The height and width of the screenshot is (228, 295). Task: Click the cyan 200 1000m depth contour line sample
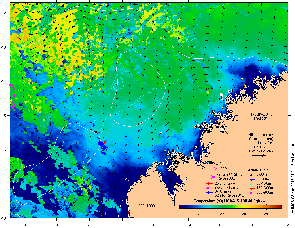(145, 209)
